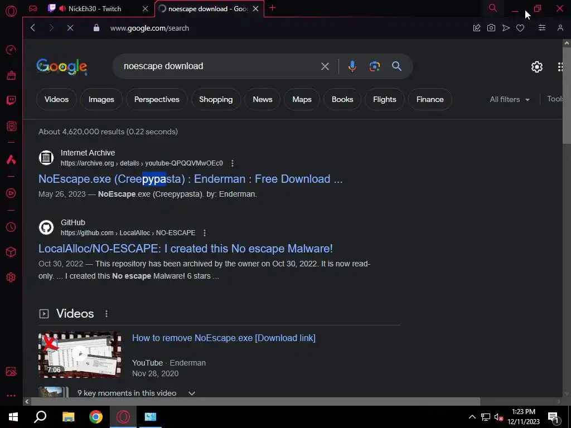Show hidden tray icons chevron

coord(472,417)
